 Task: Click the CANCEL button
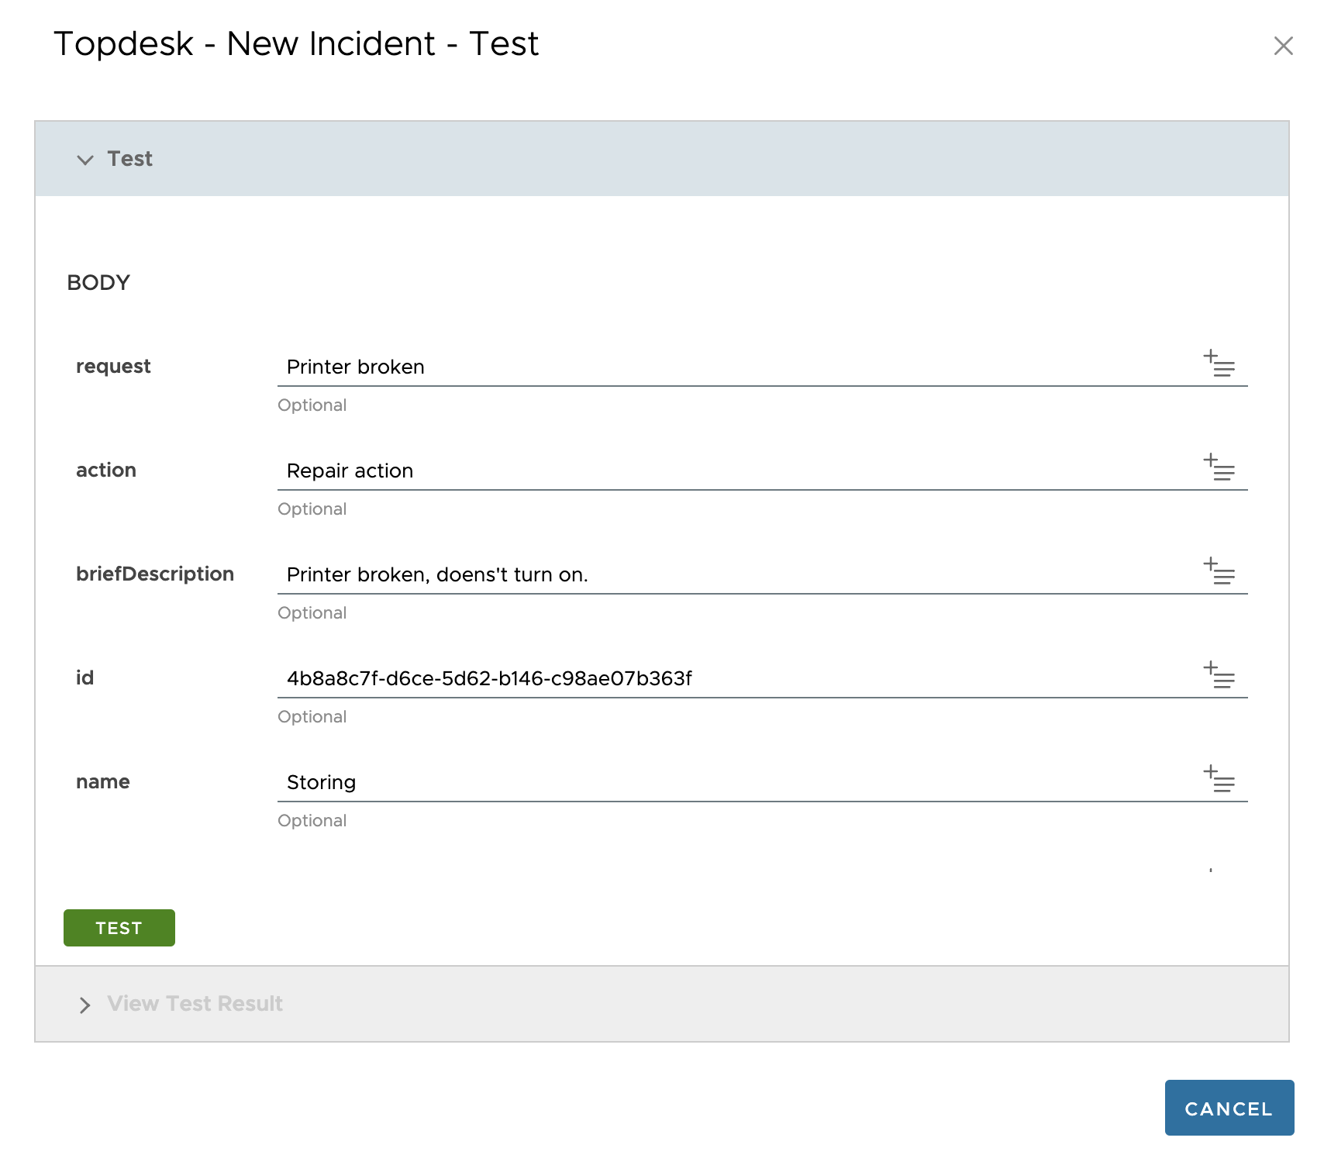pos(1229,1108)
